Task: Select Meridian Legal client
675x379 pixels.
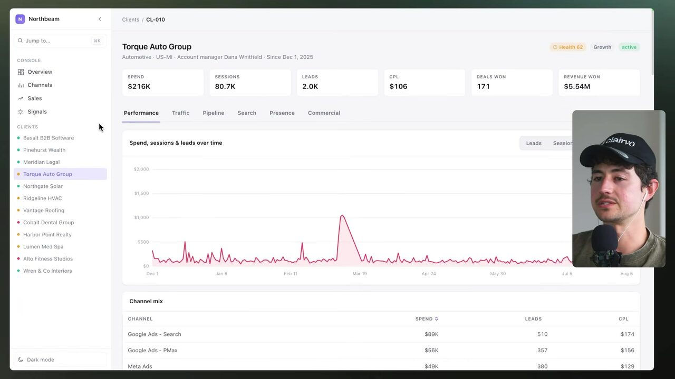Action: (x=60, y=162)
